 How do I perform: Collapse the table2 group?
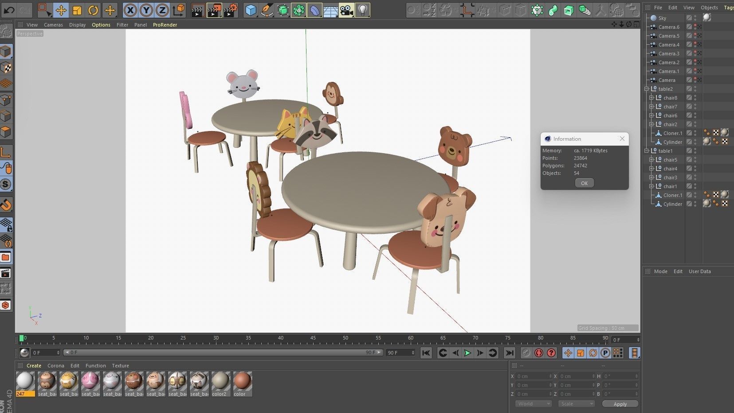(x=647, y=89)
